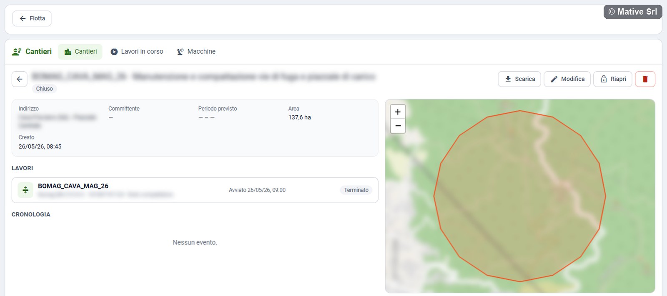Image resolution: width=667 pixels, height=296 pixels.
Task: Open the Macchine tab
Action: pos(196,52)
